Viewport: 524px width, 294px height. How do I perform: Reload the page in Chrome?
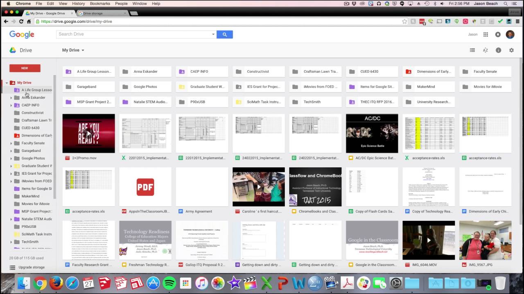(x=21, y=21)
